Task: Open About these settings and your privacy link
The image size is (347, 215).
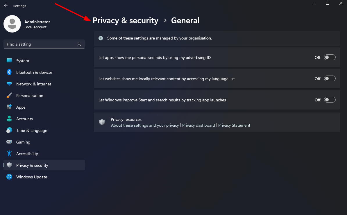Action: tap(145, 126)
